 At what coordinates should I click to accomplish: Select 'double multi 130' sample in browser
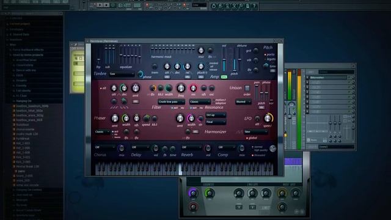coord(27,134)
